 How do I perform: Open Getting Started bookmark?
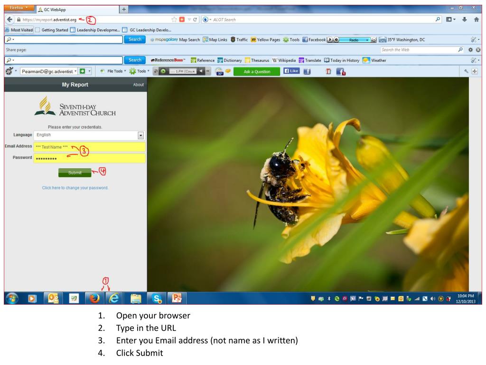(52, 30)
